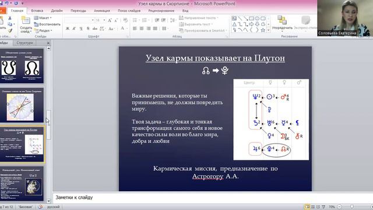Open the Макет layout dropdown
This screenshot has width=373, height=210.
coord(43,18)
